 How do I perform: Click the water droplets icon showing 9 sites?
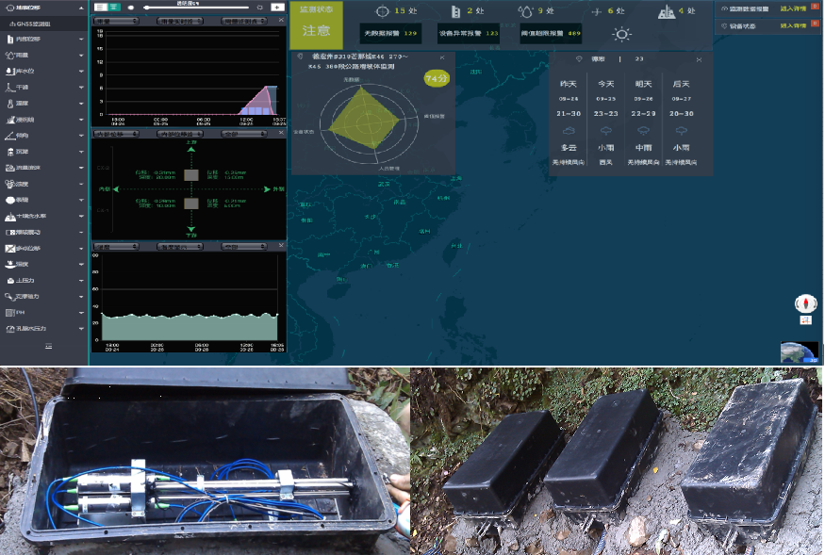click(x=525, y=11)
